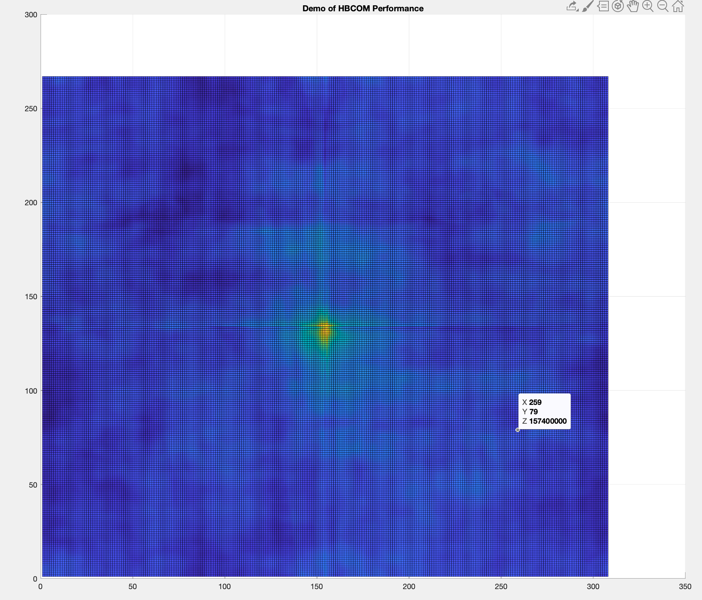Activate the Zoom In magnifier
The width and height of the screenshot is (702, 600).
648,6
